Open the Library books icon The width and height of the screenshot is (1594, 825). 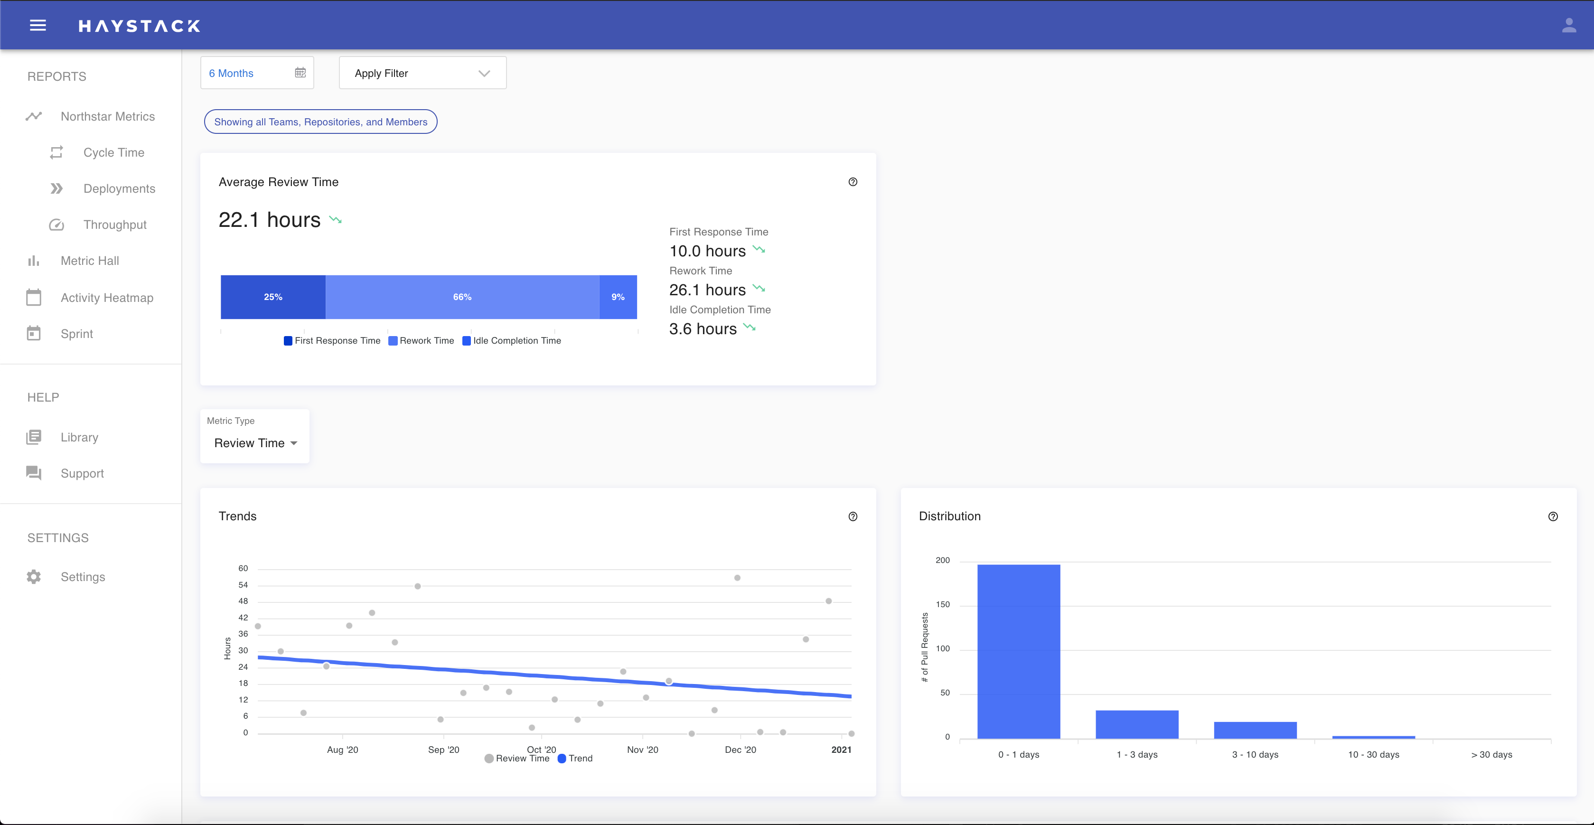33,437
